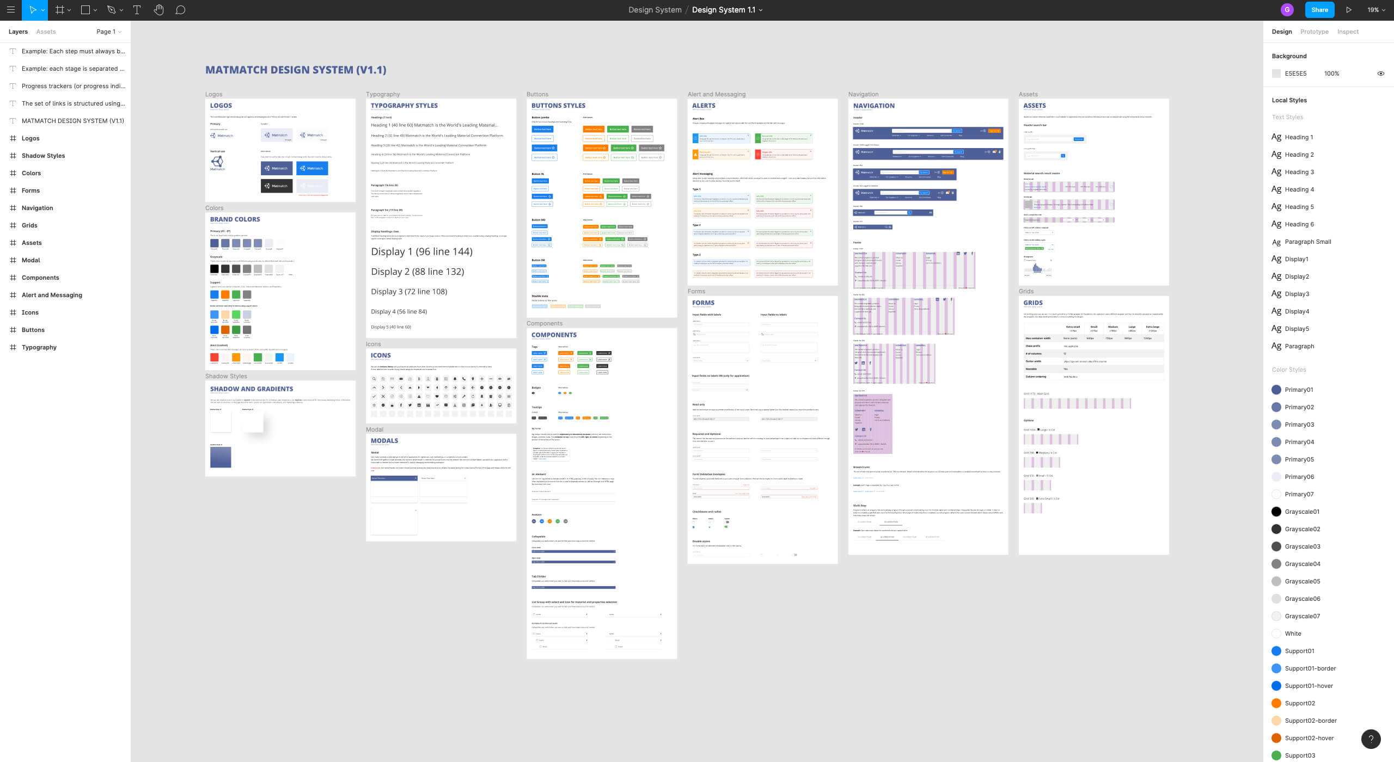Click frame icon of Grids layer
This screenshot has height=762, width=1394.
click(13, 225)
